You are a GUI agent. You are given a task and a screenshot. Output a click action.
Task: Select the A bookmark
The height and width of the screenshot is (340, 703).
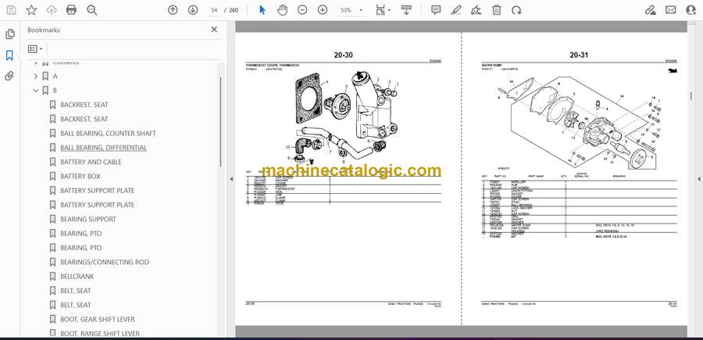click(x=55, y=77)
